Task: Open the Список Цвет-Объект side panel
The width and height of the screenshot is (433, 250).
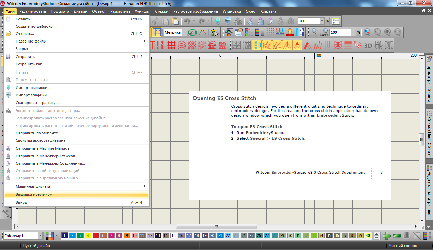Action: click(x=429, y=135)
